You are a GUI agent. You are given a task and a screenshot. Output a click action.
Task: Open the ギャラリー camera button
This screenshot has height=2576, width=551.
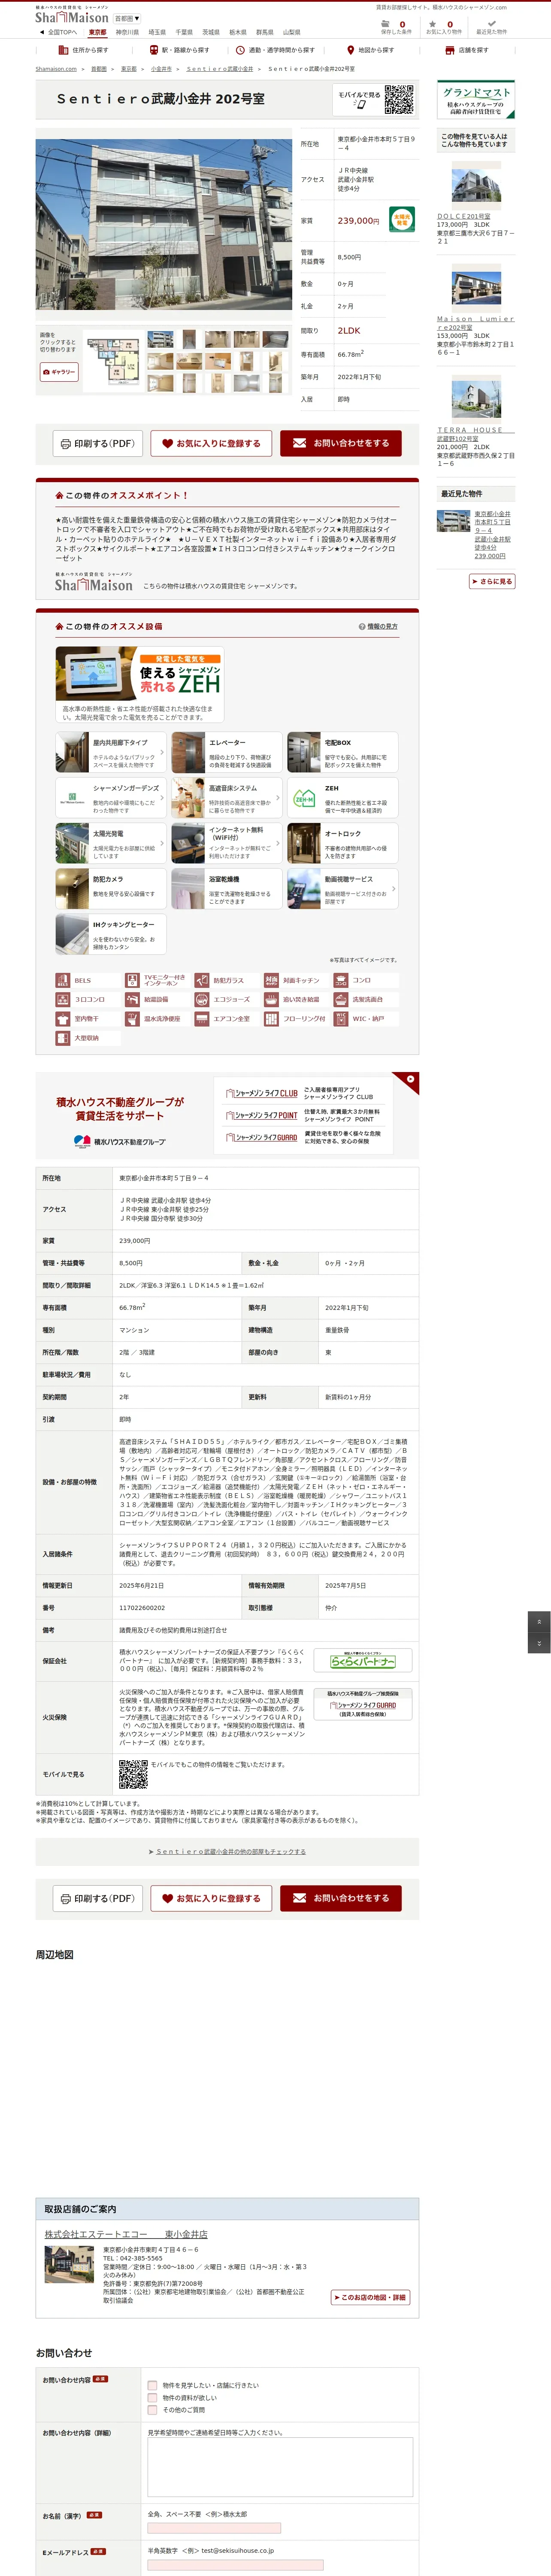(59, 372)
